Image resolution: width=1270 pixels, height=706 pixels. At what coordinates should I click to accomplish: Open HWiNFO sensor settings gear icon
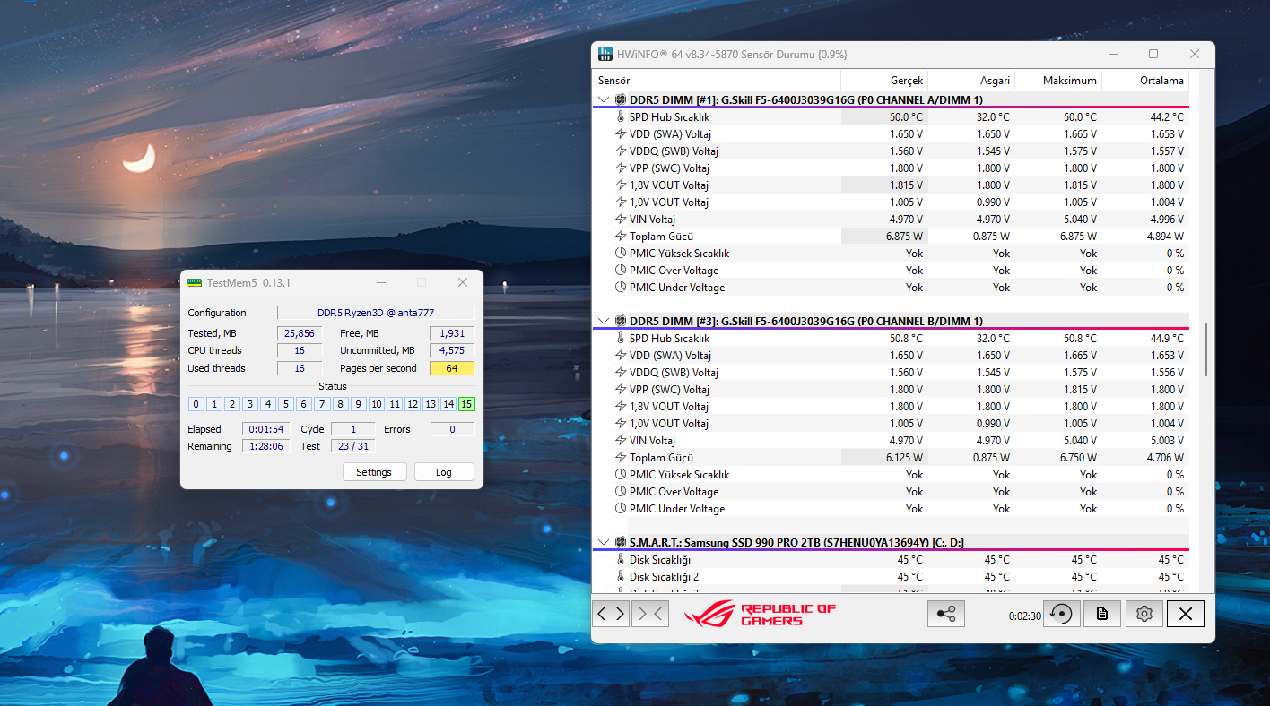pos(1144,614)
